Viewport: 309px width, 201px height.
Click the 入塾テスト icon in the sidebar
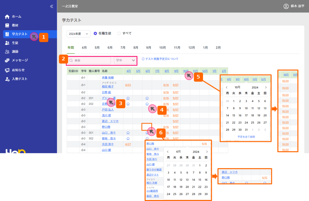click(7, 79)
